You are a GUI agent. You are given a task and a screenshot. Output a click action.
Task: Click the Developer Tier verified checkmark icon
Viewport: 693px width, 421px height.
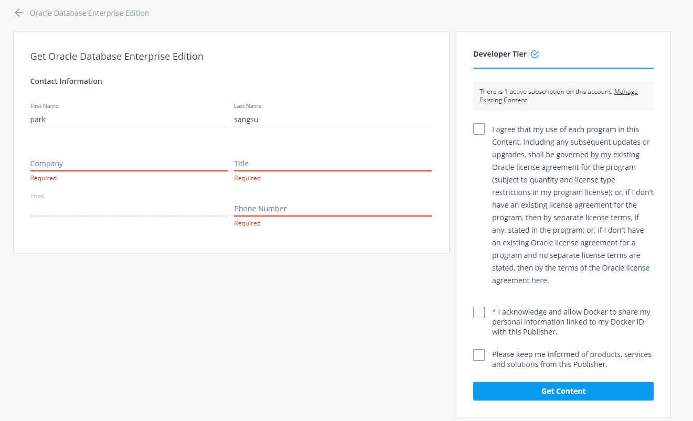pyautogui.click(x=535, y=54)
